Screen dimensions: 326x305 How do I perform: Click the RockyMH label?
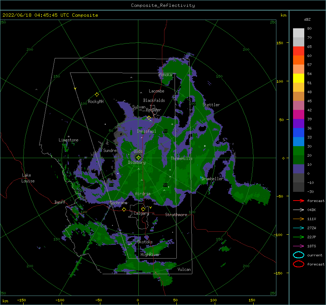(96, 102)
